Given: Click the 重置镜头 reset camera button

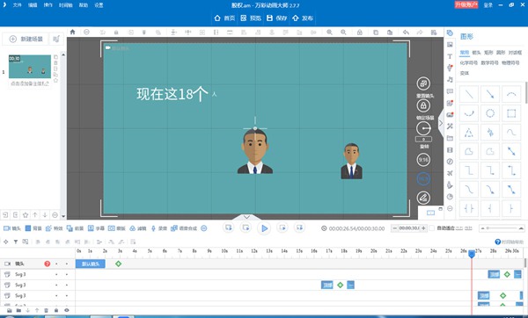Looking at the screenshot, I should 423,83.
